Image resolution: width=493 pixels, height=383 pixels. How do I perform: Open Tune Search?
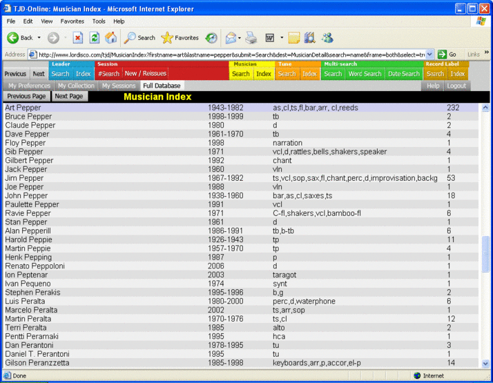(287, 74)
